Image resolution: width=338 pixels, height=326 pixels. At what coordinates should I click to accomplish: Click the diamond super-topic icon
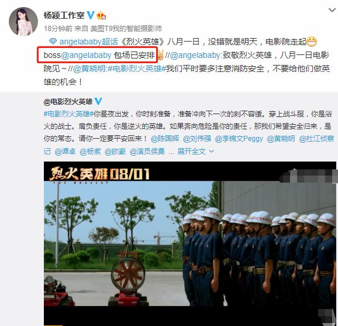[53, 42]
